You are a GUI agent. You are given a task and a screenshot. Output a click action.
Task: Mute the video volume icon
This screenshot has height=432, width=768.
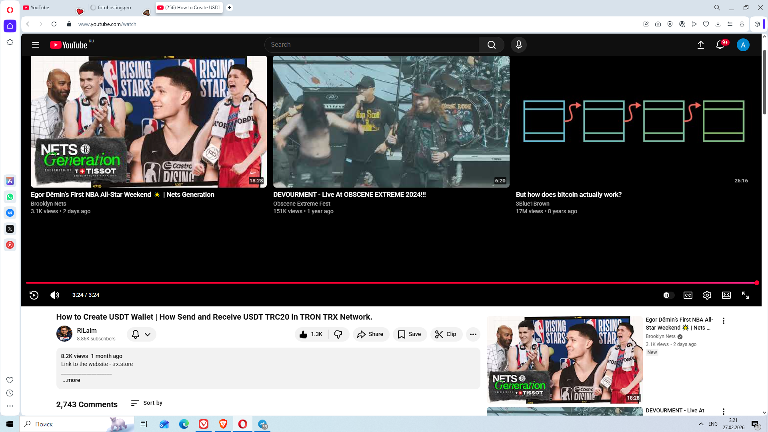tap(55, 295)
